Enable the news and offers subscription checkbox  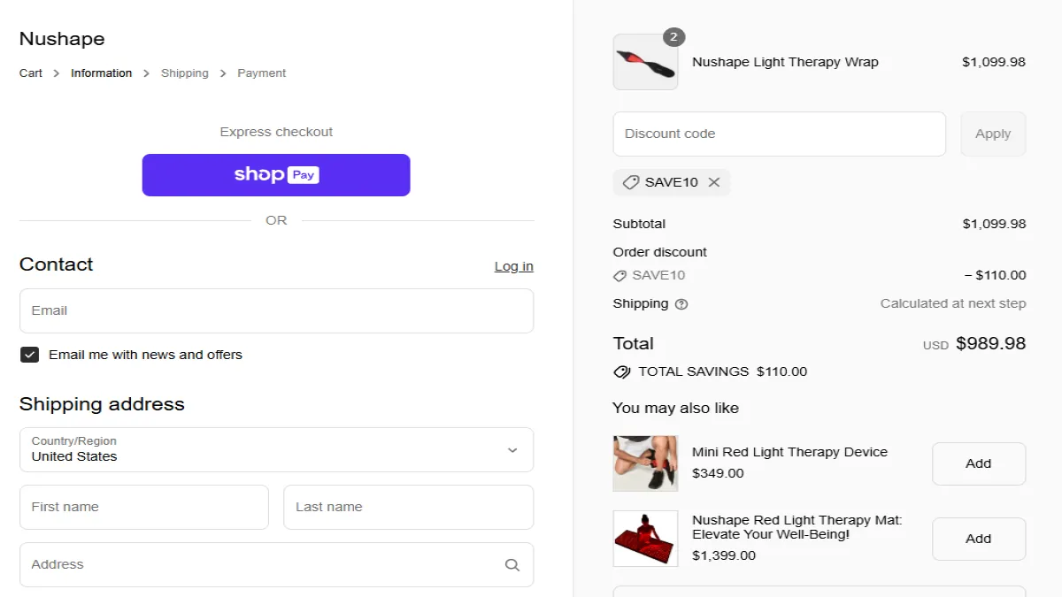coord(29,355)
